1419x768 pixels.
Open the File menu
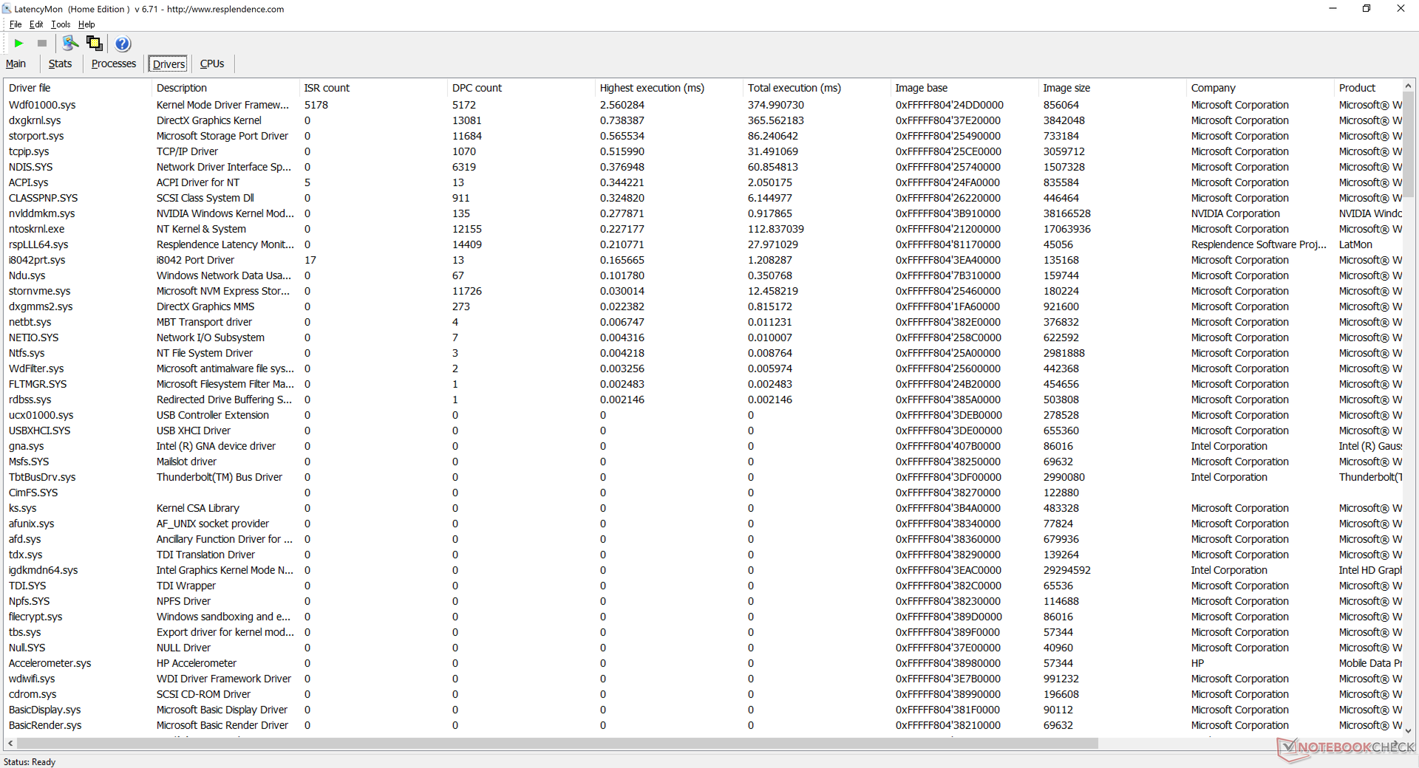tap(16, 24)
